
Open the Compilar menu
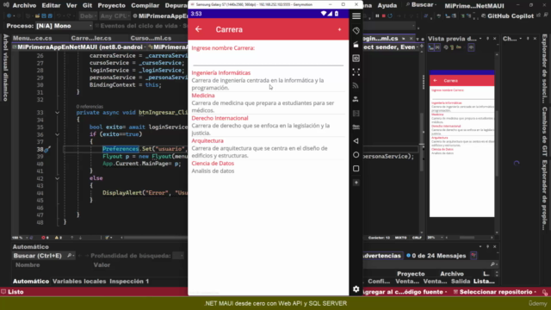[145, 6]
